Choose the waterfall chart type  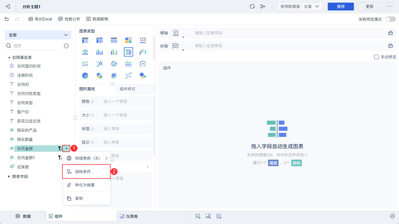[x=143, y=52]
